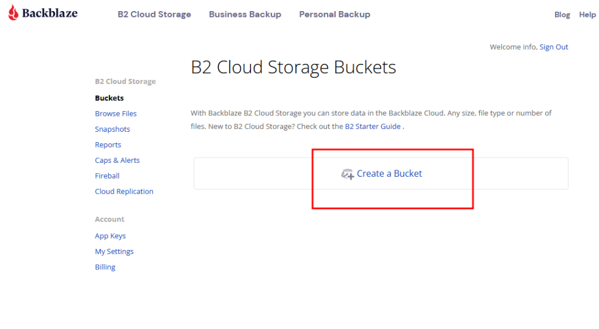This screenshot has width=599, height=329.
Task: View the Reports page
Action: coord(108,145)
